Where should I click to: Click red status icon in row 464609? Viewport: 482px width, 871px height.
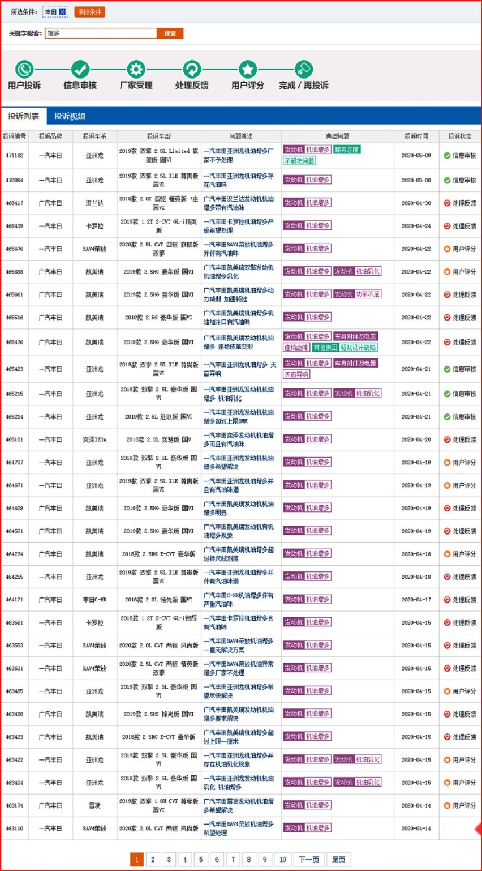[x=447, y=508]
